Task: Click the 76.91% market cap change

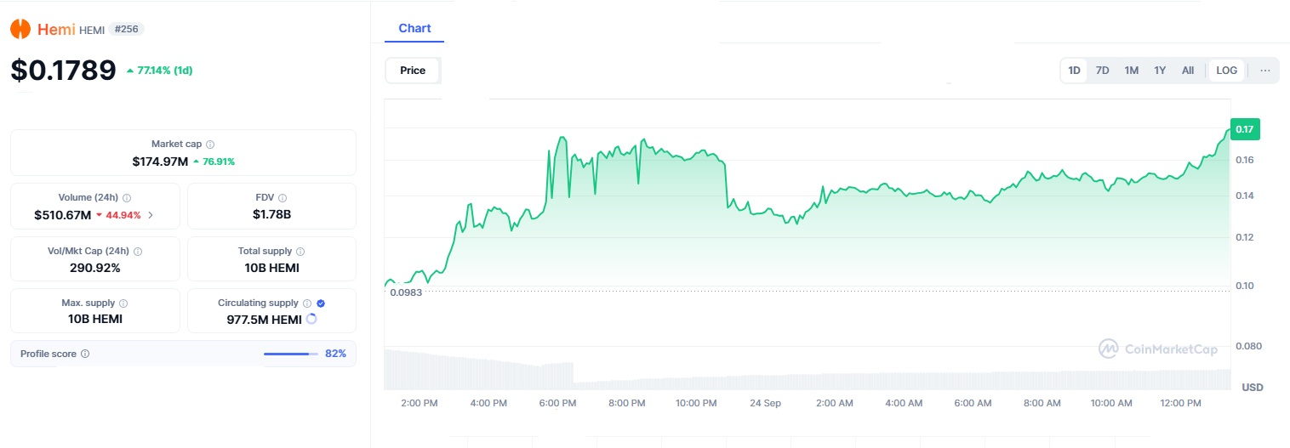Action: click(214, 162)
